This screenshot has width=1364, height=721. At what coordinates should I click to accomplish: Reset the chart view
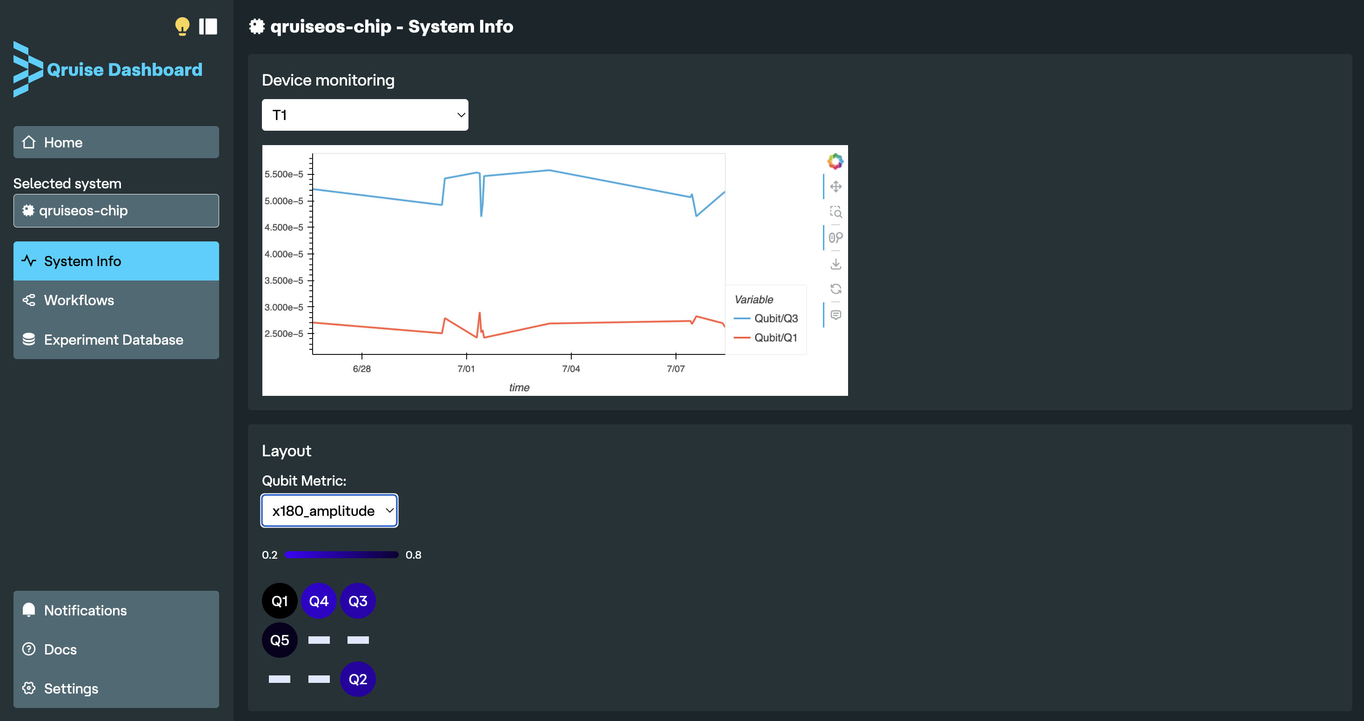point(836,289)
